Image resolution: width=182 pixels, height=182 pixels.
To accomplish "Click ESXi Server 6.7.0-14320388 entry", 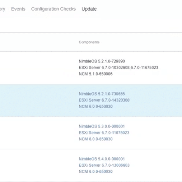I will (x=104, y=100).
